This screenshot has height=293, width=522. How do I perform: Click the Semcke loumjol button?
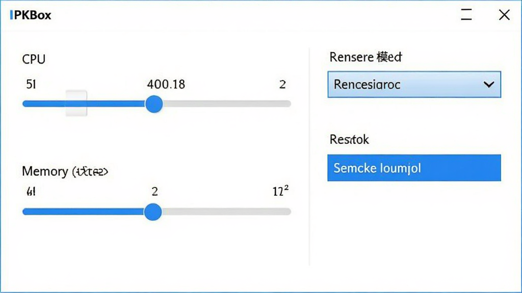click(x=414, y=168)
